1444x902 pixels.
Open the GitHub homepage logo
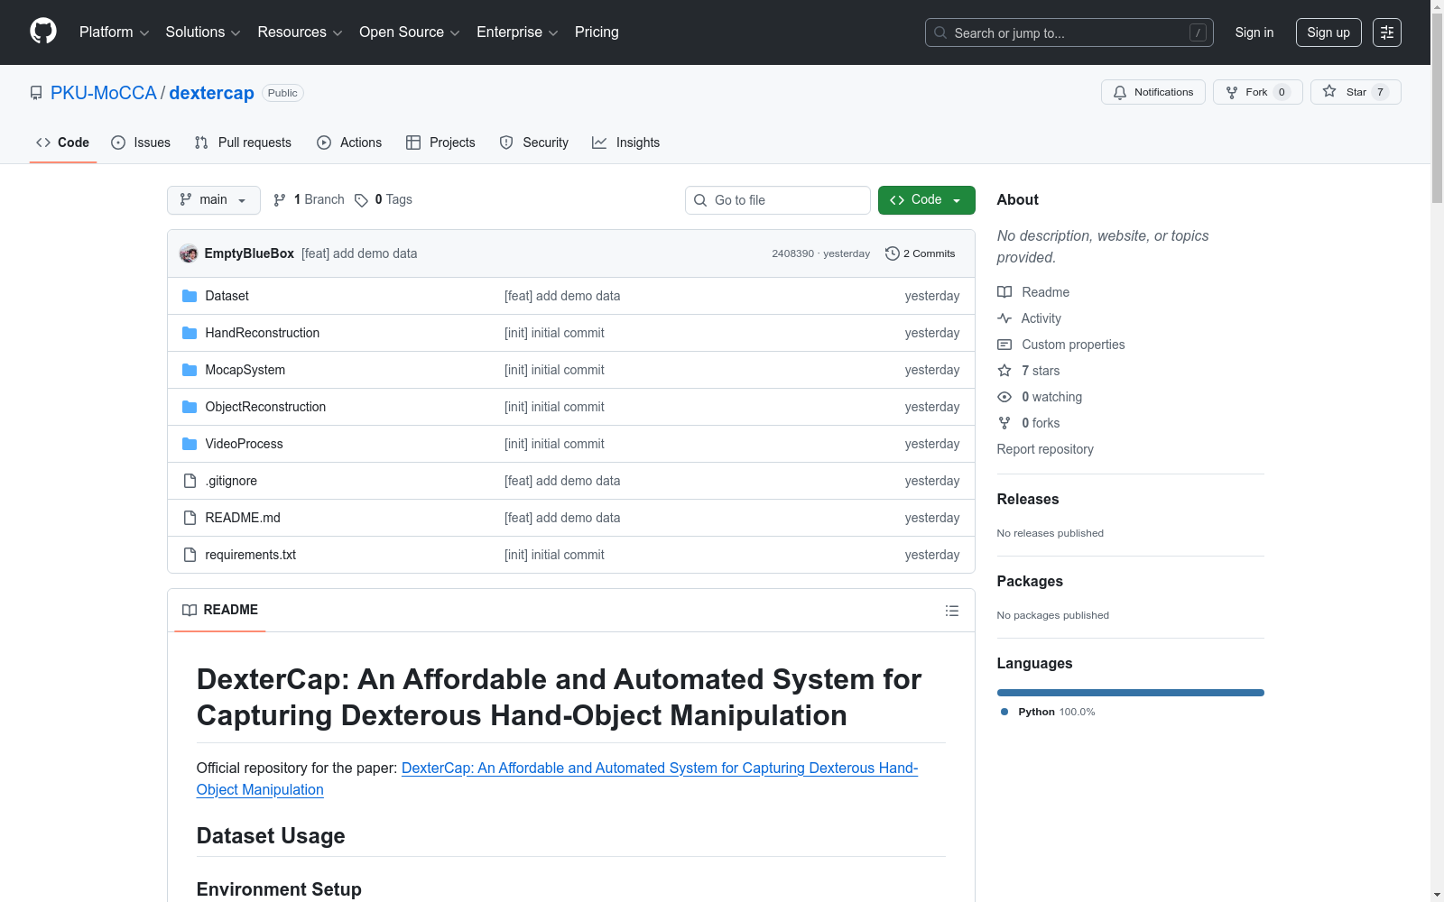tap(43, 32)
